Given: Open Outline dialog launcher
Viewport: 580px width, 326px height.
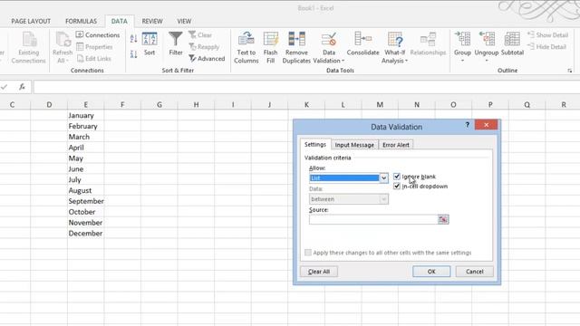Looking at the screenshot, I should [570, 71].
